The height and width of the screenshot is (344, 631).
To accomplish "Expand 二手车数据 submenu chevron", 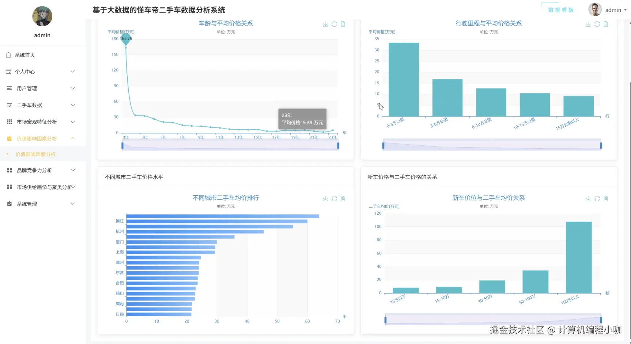I will tap(73, 105).
